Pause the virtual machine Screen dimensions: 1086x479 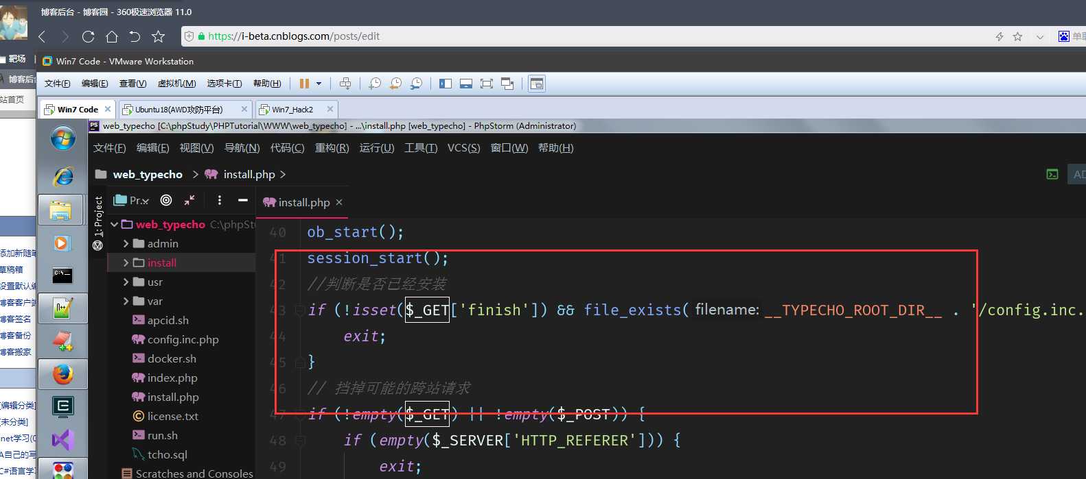(304, 84)
